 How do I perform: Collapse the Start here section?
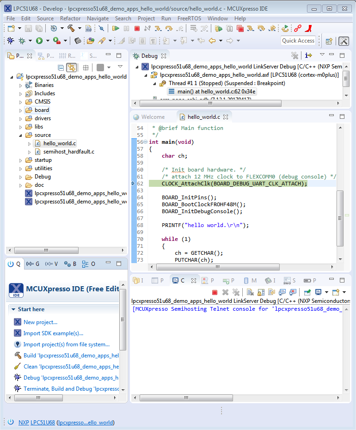point(13,309)
